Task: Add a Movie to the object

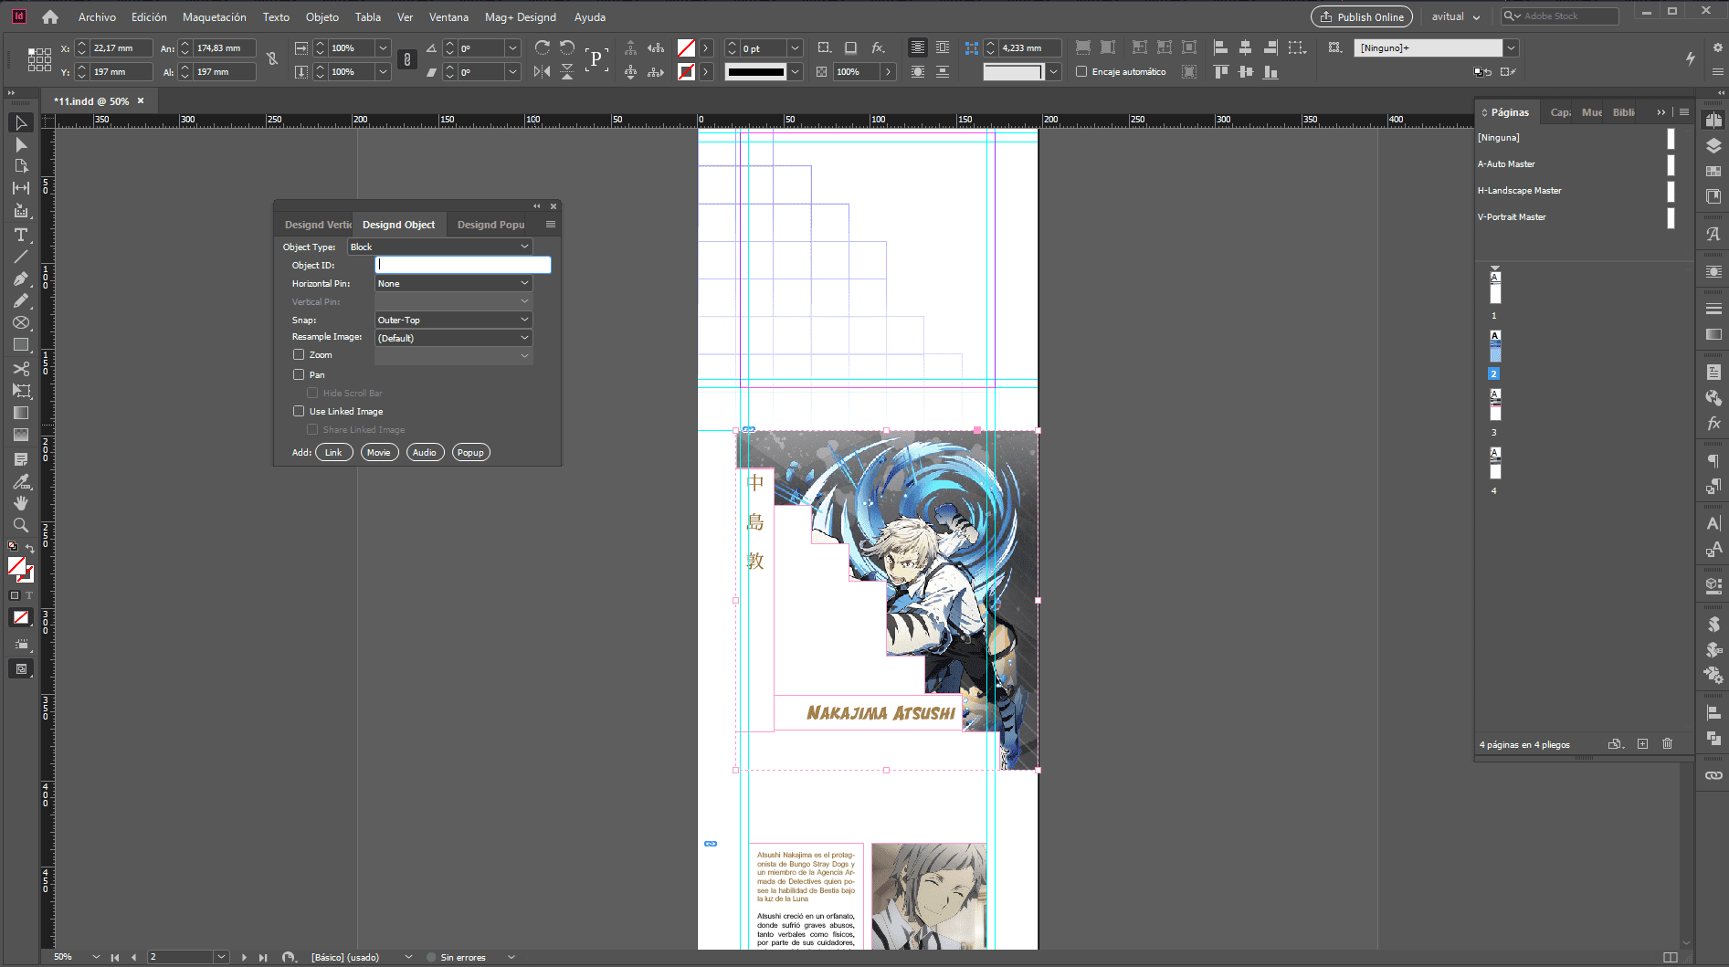Action: click(x=379, y=453)
